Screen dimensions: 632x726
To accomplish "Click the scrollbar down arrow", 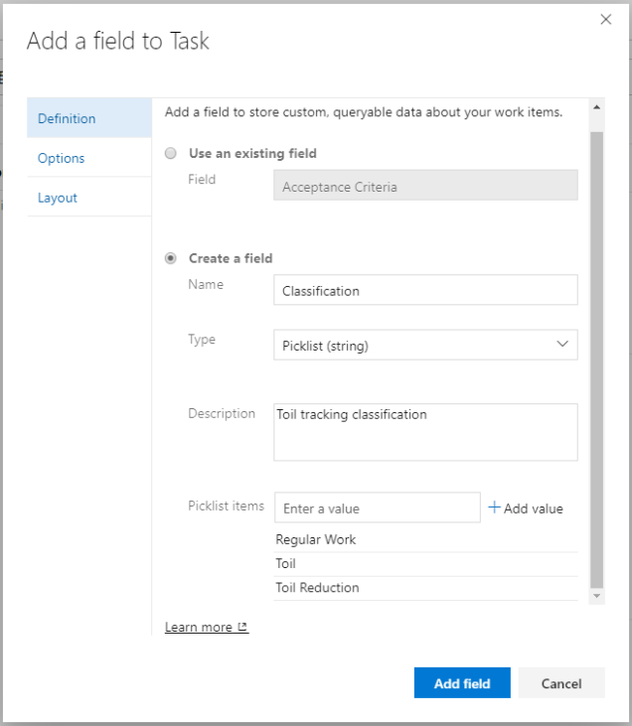I will [x=597, y=596].
